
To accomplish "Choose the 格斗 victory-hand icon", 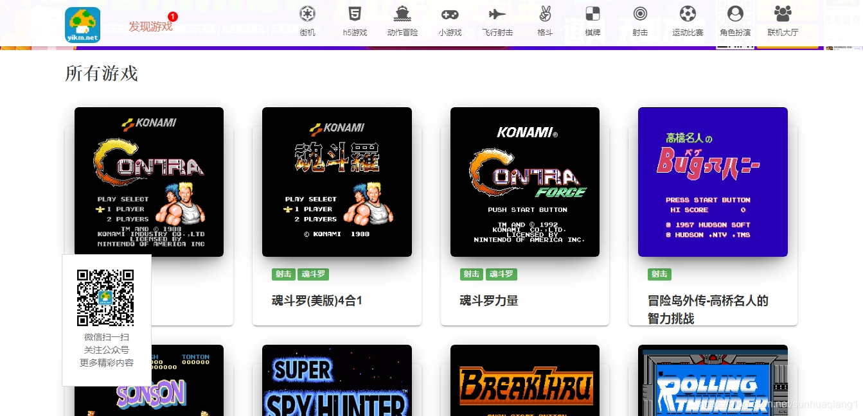I will (545, 13).
